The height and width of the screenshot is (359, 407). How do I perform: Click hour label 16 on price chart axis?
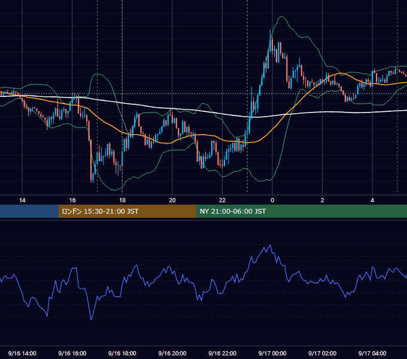[x=72, y=200]
